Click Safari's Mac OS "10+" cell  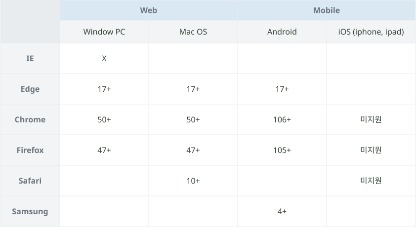(x=193, y=181)
